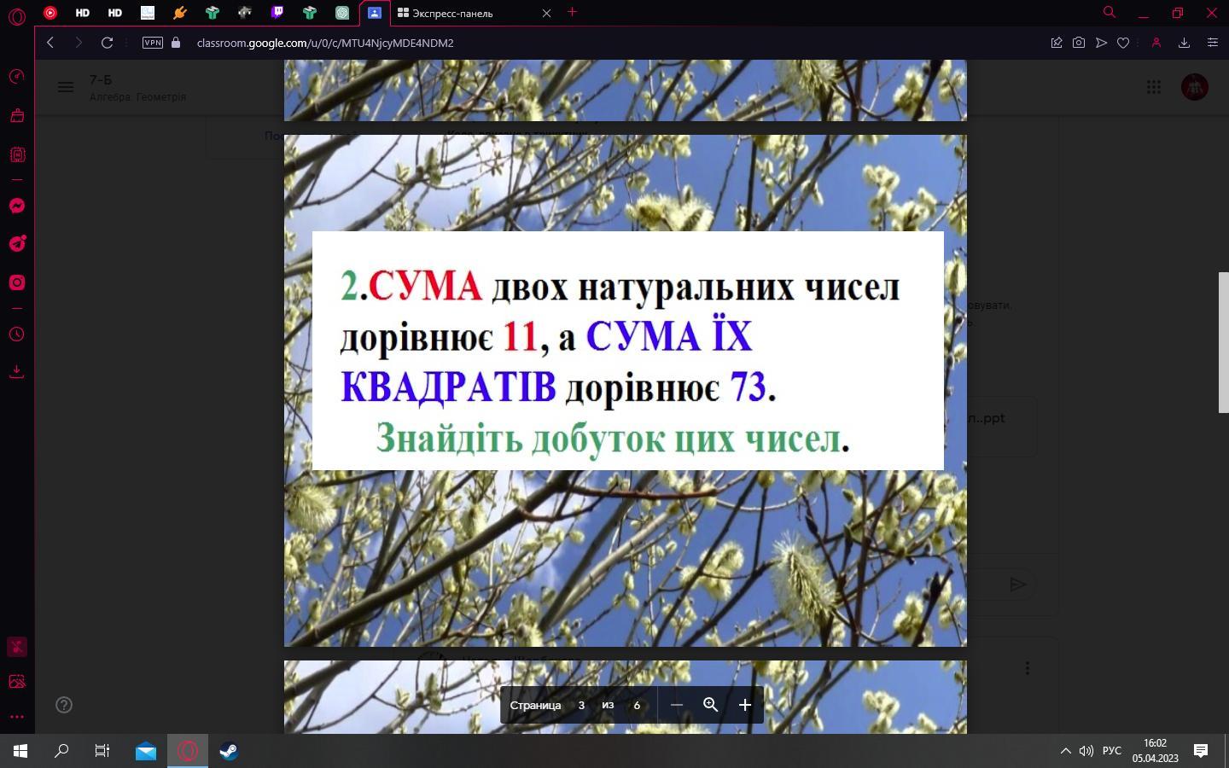Toggle the VPN badge

point(153,43)
